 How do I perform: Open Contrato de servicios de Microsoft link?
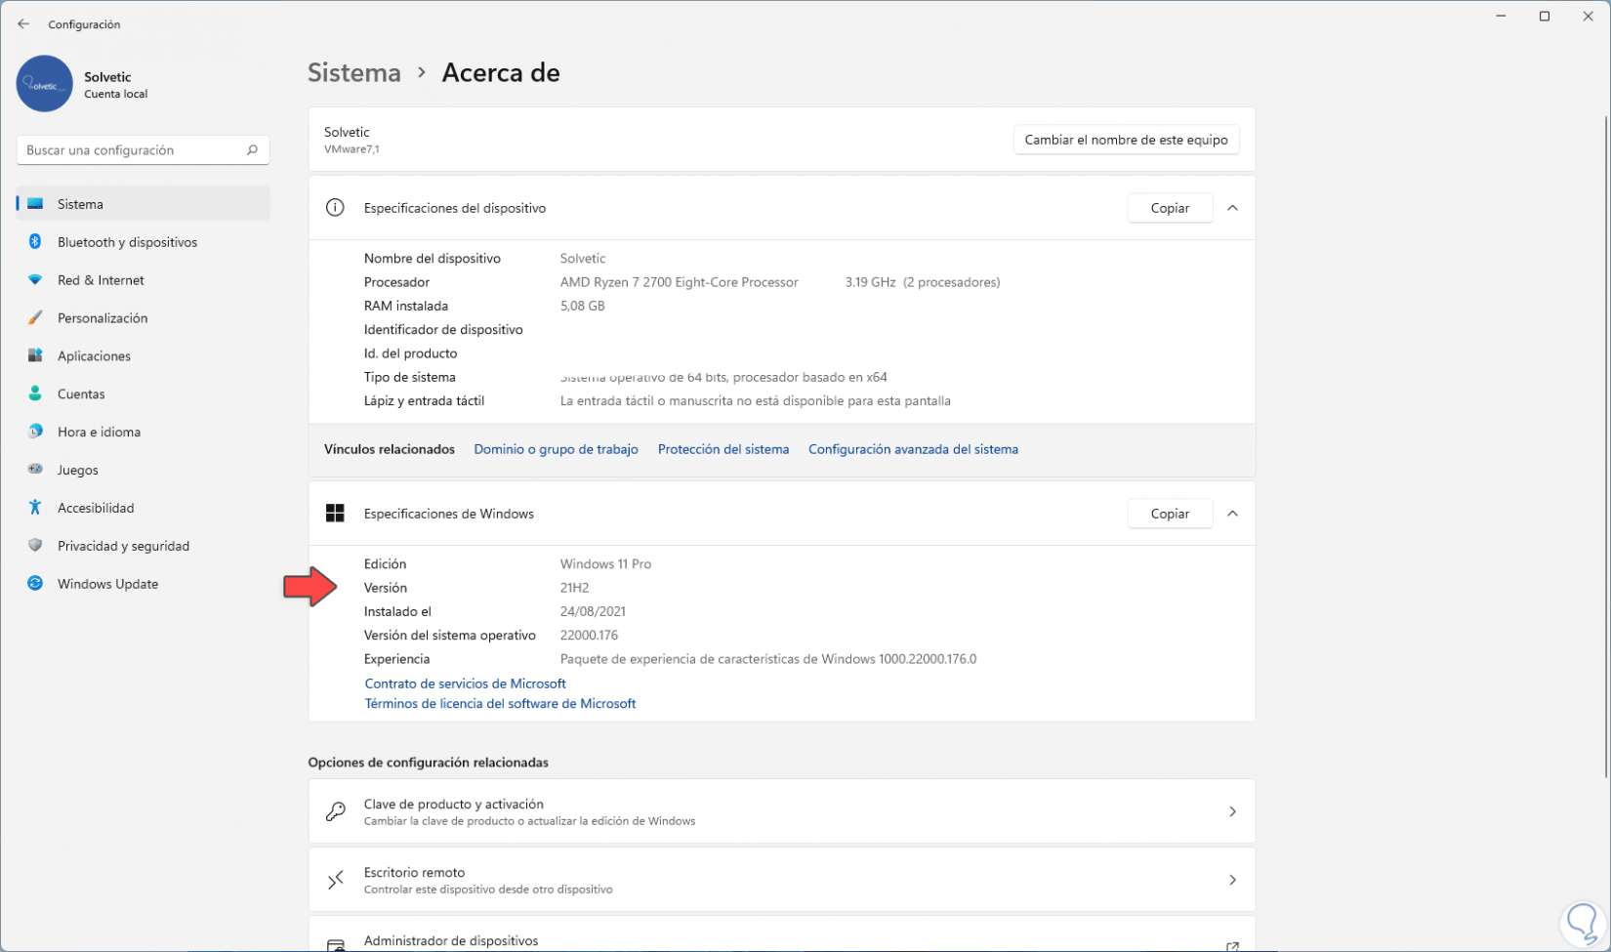465,683
